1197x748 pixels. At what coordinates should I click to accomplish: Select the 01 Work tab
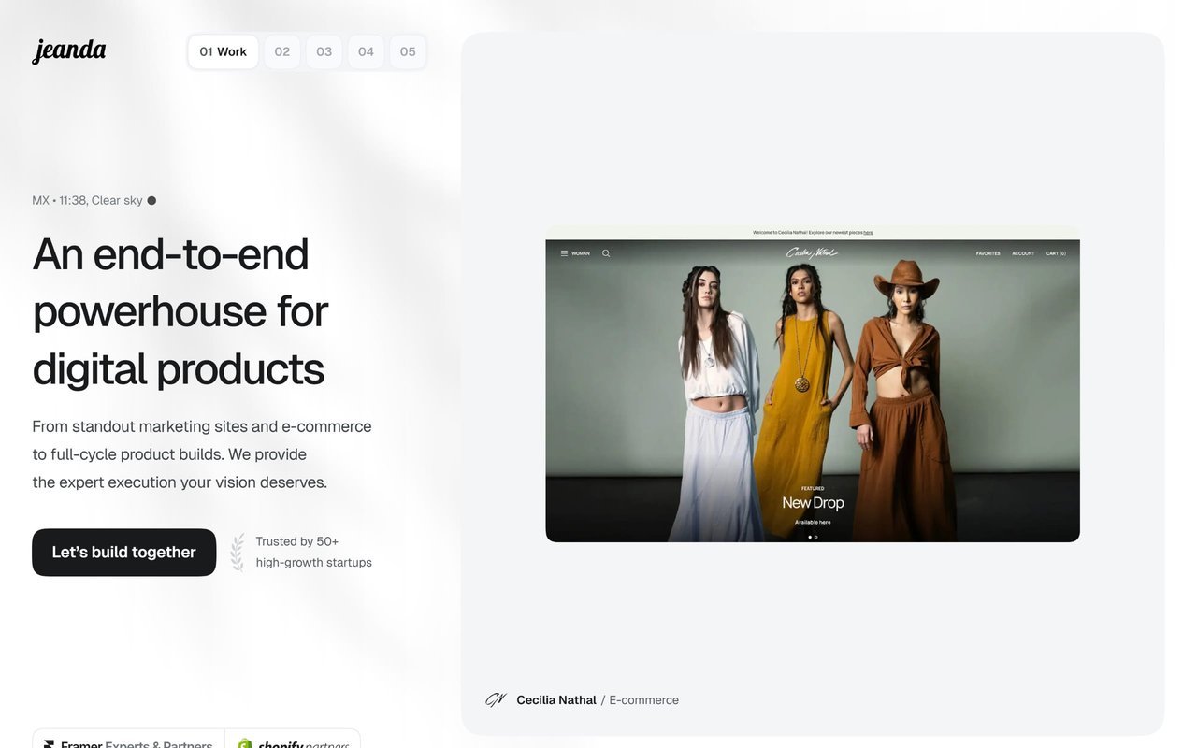224,52
